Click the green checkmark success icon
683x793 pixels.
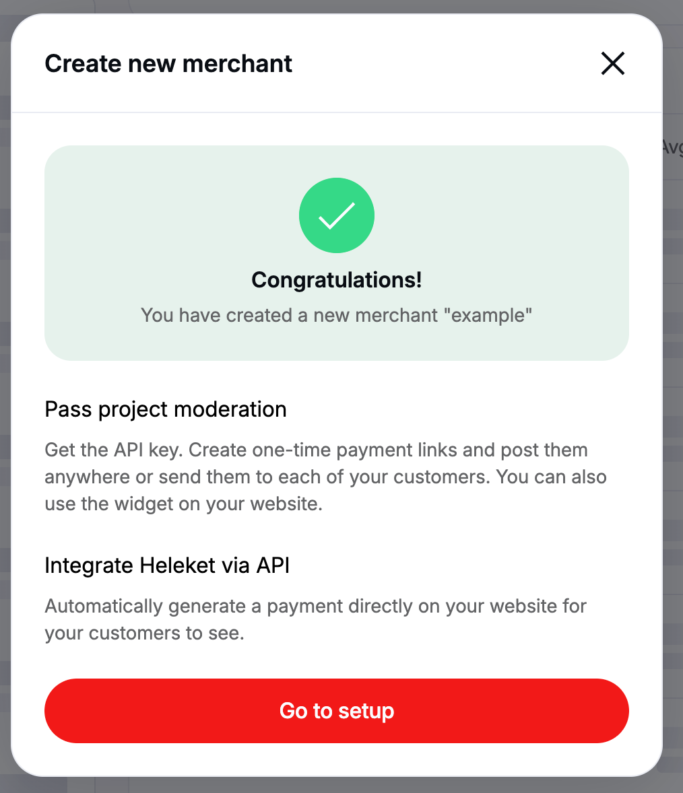(x=337, y=215)
